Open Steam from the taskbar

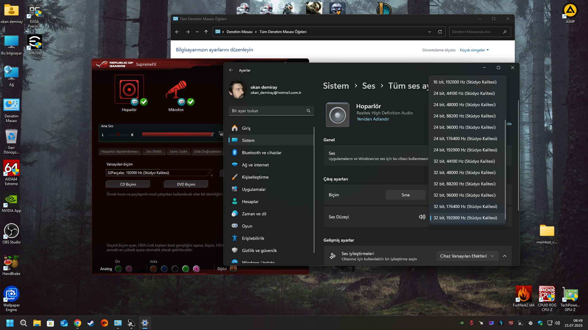91,323
